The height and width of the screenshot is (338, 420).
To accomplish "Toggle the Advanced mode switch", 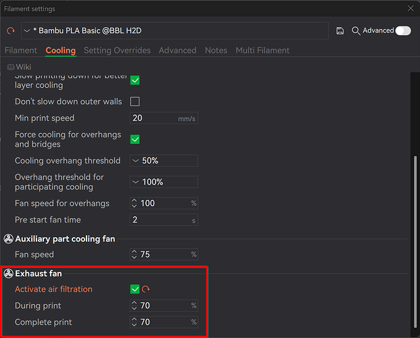I will click(x=403, y=31).
